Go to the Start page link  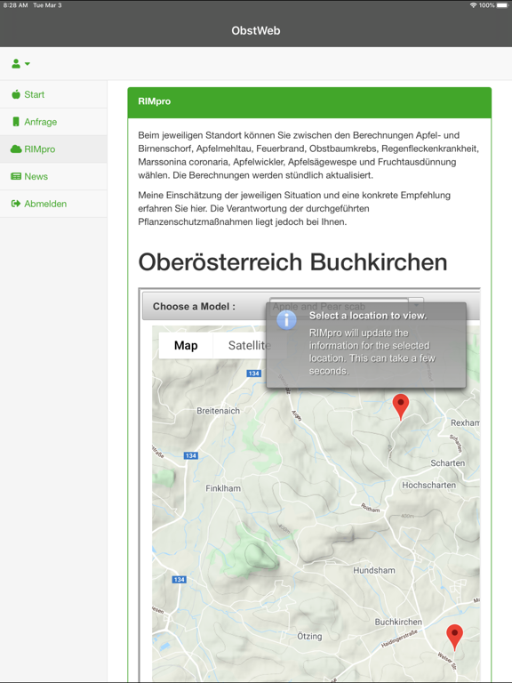pos(35,94)
